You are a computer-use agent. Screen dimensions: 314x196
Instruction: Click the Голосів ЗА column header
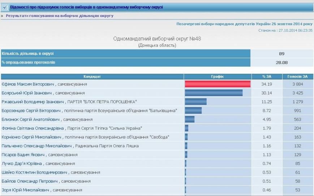point(298,77)
